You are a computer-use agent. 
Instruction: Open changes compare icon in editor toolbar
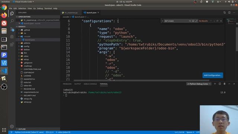pyautogui.click(x=225, y=13)
